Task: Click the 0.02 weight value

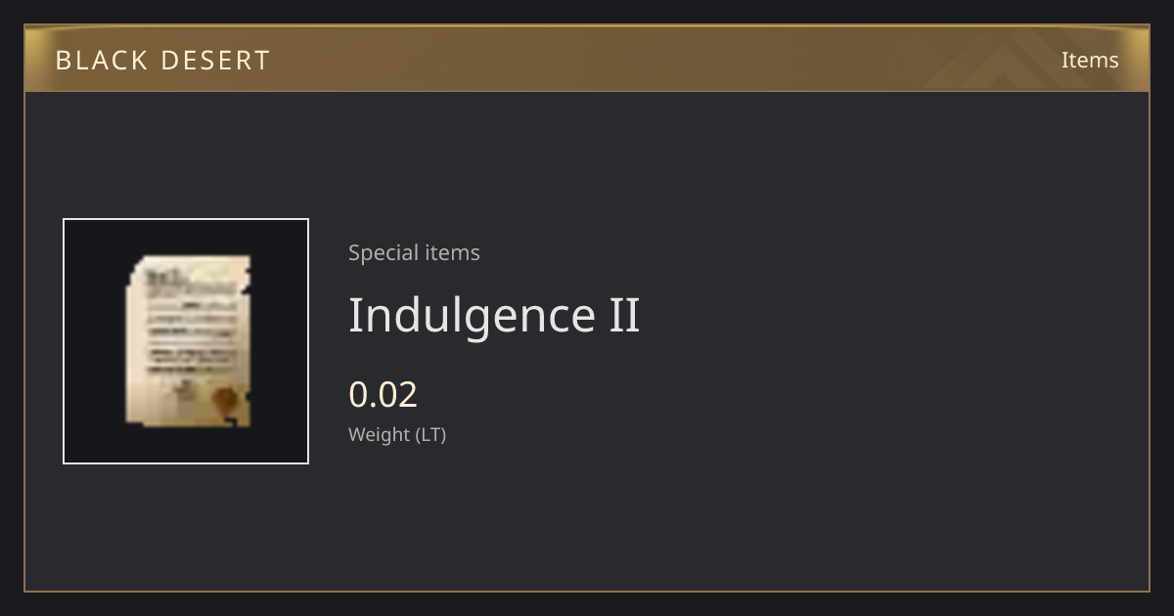Action: click(384, 394)
